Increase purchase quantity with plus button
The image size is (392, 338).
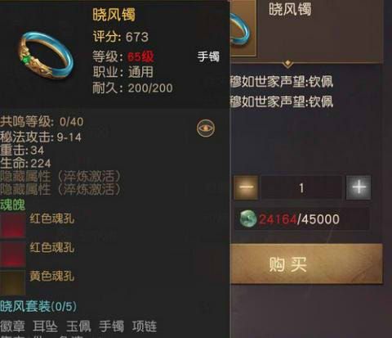tap(359, 187)
